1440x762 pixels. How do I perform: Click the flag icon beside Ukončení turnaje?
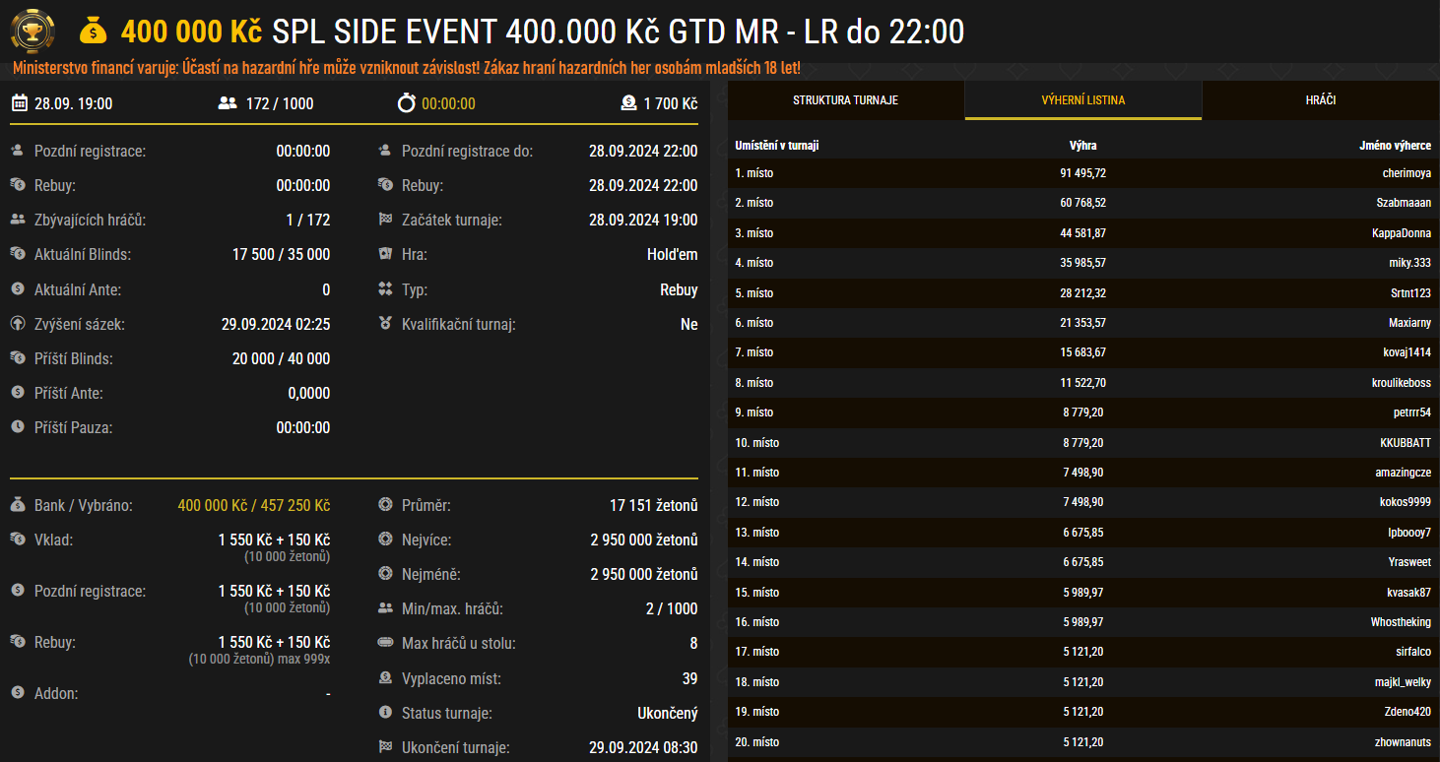(x=385, y=747)
